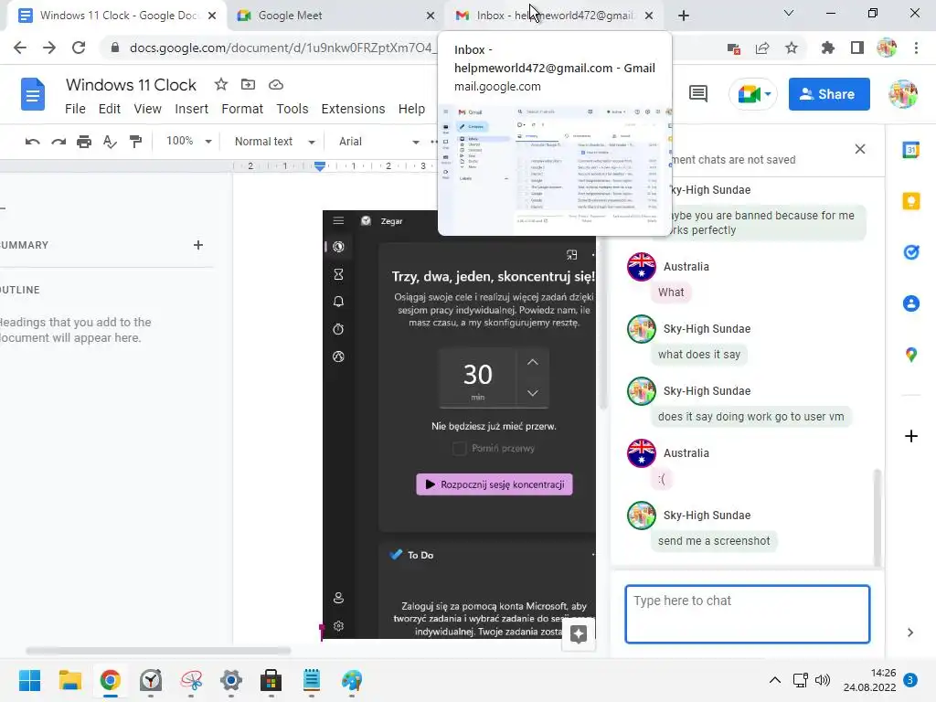Image resolution: width=936 pixels, height=702 pixels.
Task: Add a summary with the plus icon
Action: pyautogui.click(x=198, y=245)
